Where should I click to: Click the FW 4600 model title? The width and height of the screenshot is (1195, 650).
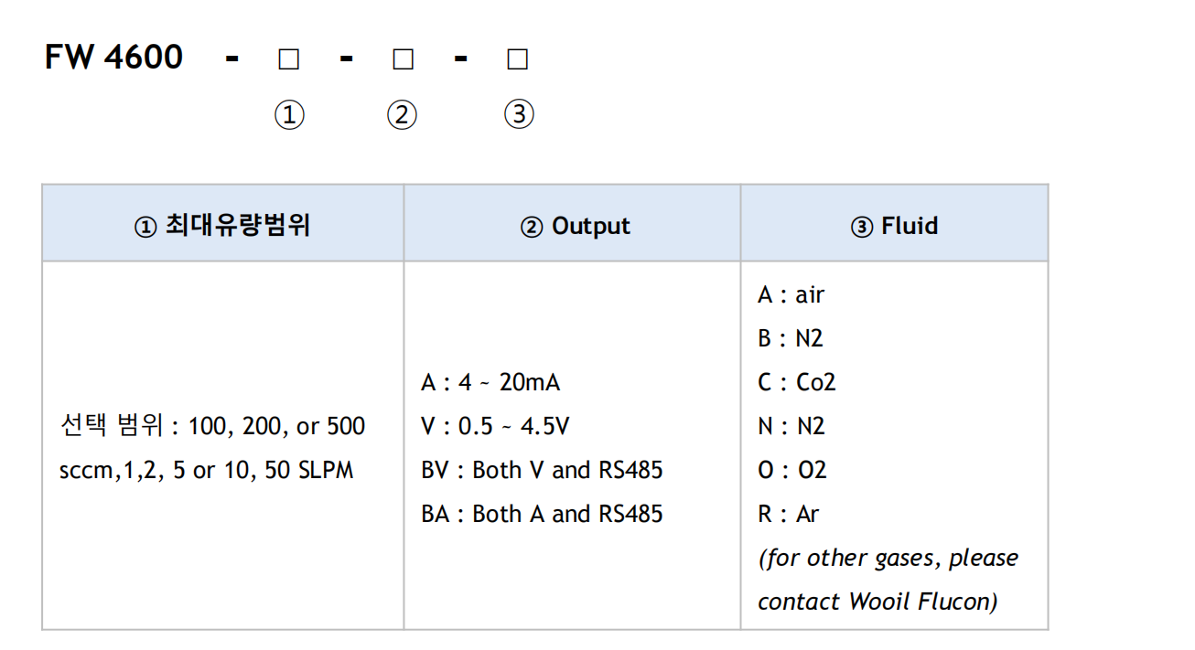(113, 58)
